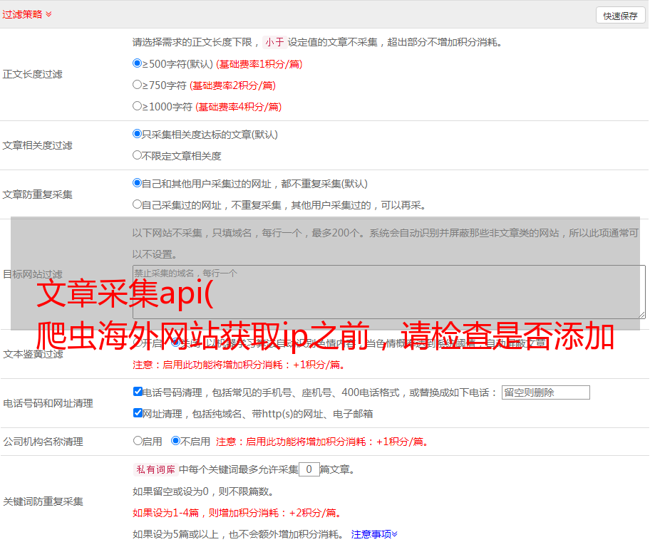Select 不启用 for 公司机构名称清理
Screen dimensions: 650x547
[x=175, y=441]
